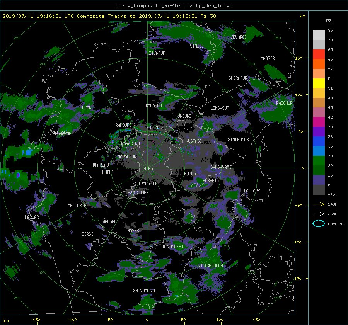Viewport: 348px width, 325px height.
Task: Click the HUNGUND city label
Action: pos(183,116)
